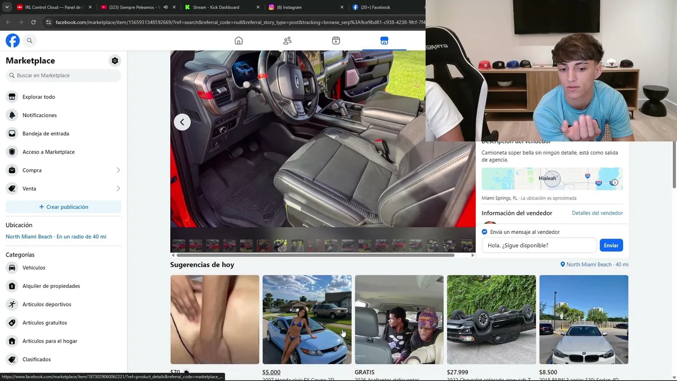Open the GRATIS listing thumbnail
The height and width of the screenshot is (381, 677).
399,320
